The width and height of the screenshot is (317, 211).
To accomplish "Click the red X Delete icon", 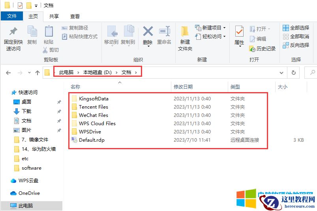I will 148,31.
